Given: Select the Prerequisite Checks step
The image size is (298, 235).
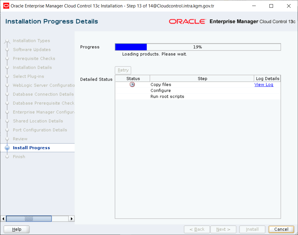Looking at the screenshot, I should pyautogui.click(x=34, y=59).
